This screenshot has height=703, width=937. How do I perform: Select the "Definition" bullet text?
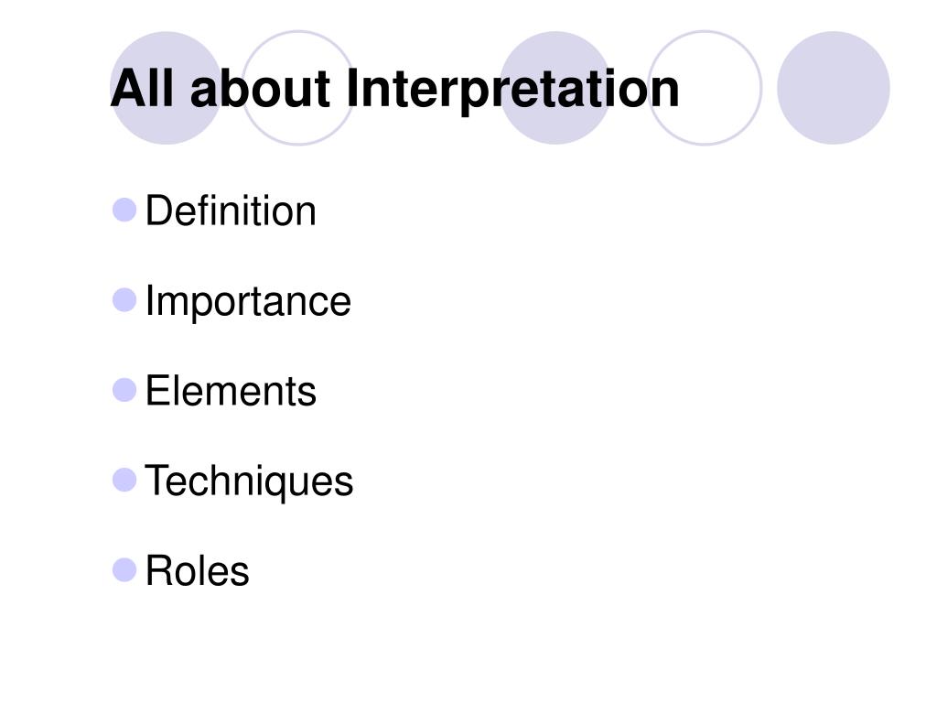click(x=231, y=211)
